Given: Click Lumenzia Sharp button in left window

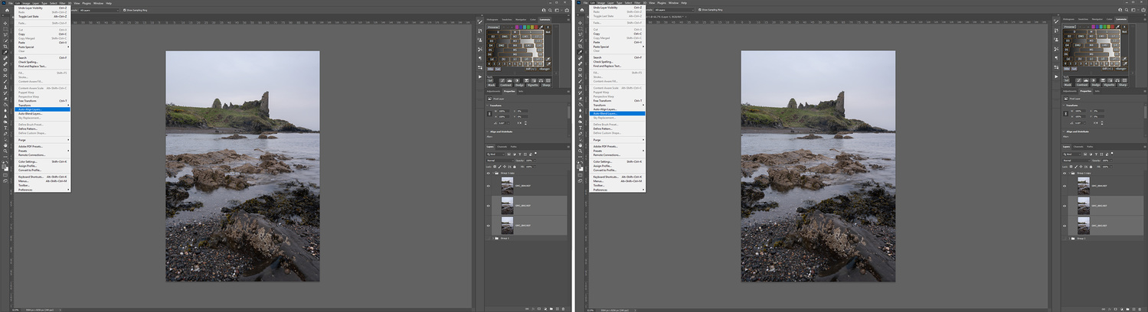Looking at the screenshot, I should [545, 85].
